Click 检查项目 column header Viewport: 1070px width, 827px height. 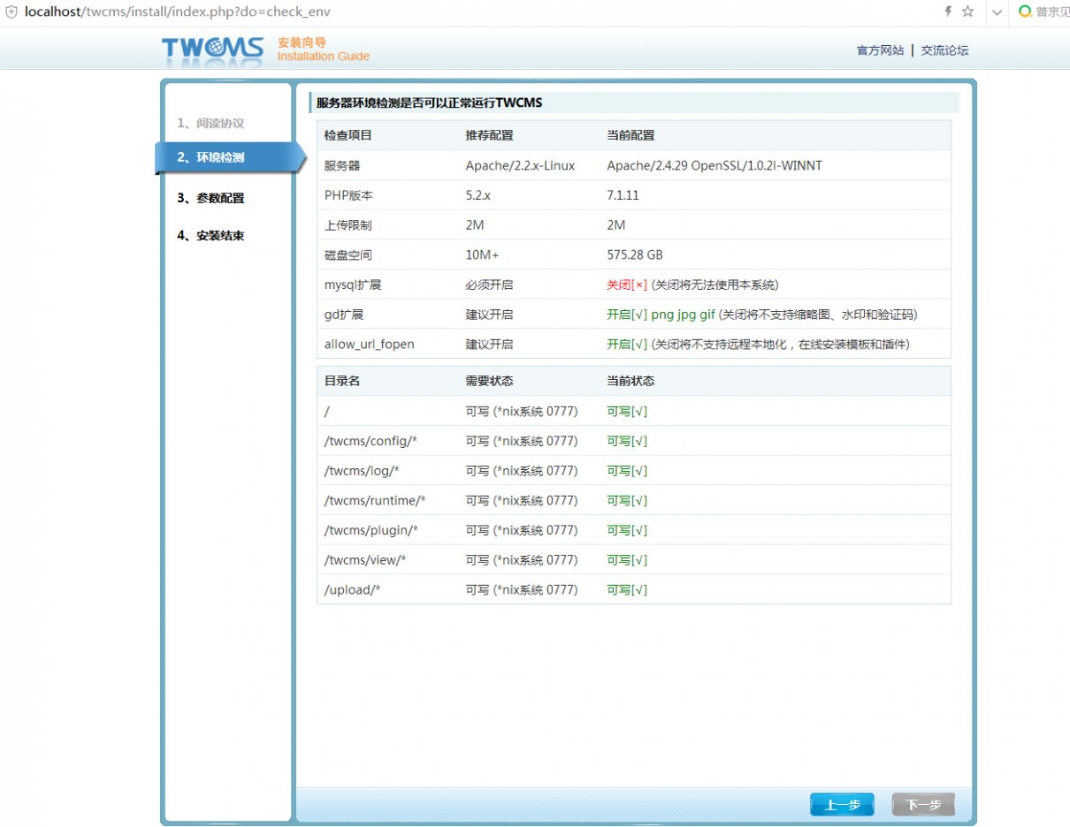348,135
